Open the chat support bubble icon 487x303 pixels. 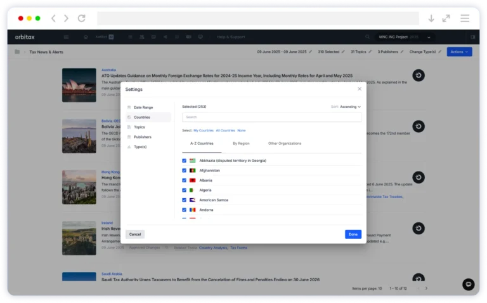[468, 284]
